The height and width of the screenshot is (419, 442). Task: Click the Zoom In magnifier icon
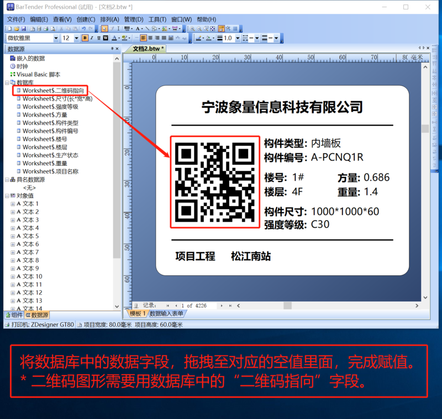[192, 29]
